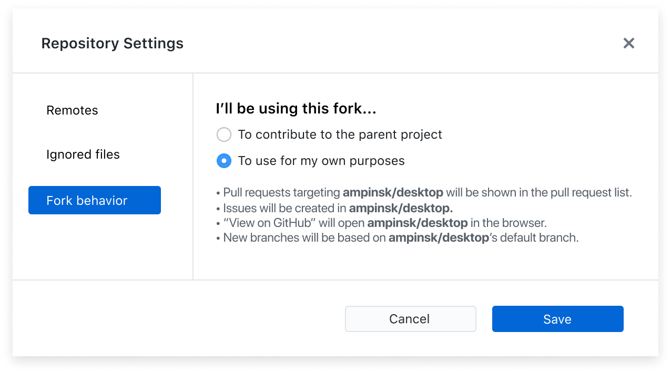The height and width of the screenshot is (373, 671).
Task: Click bold ampinsk/desktop in New branches line
Action: [x=439, y=237]
